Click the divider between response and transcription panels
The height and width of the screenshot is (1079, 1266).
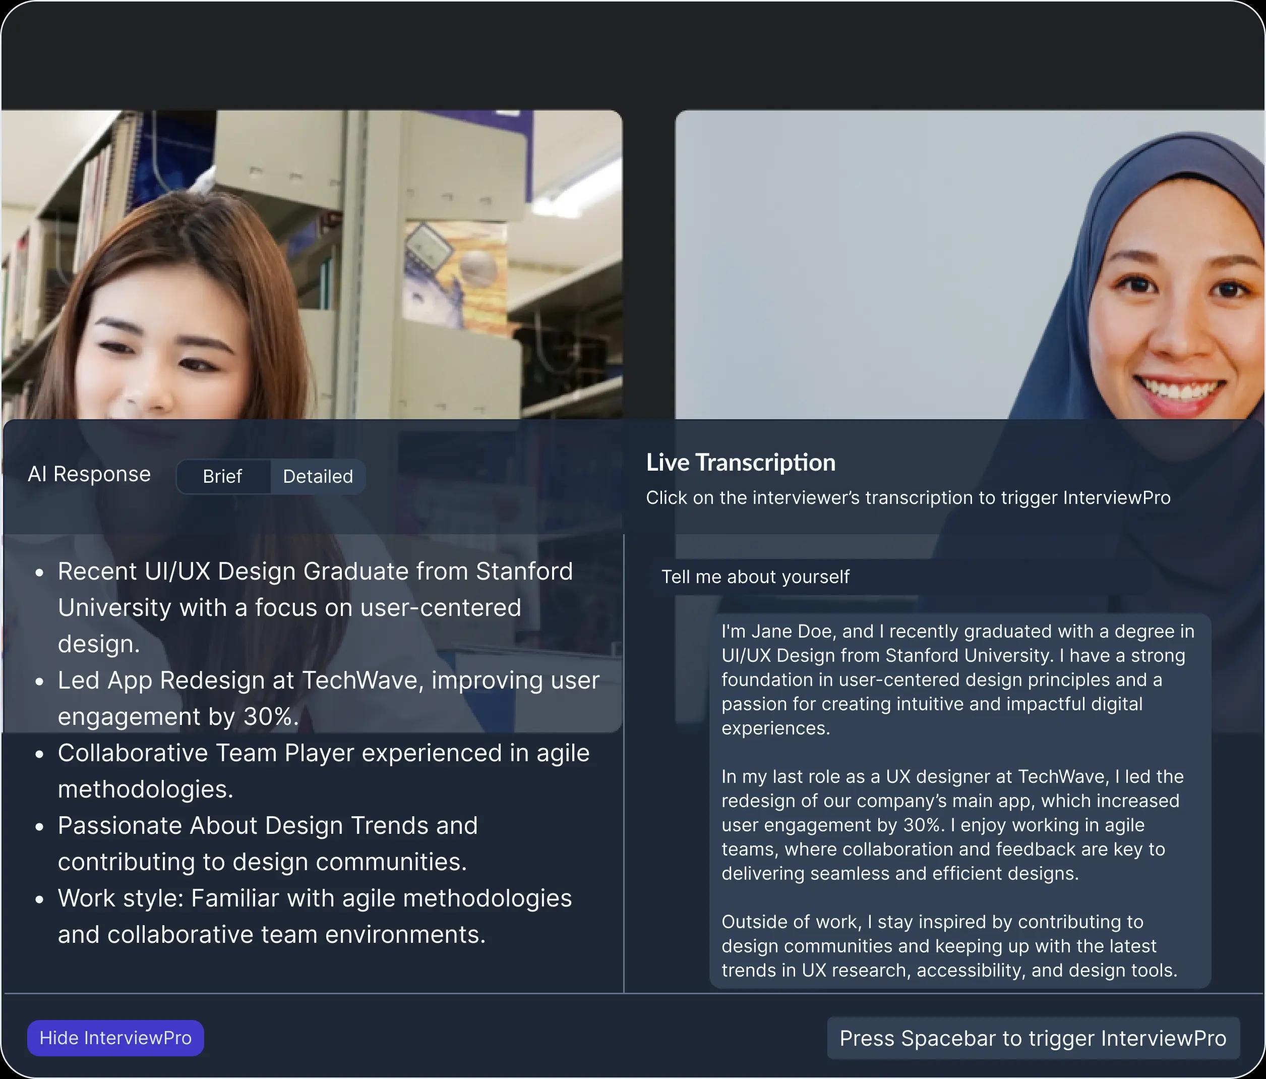pyautogui.click(x=624, y=764)
